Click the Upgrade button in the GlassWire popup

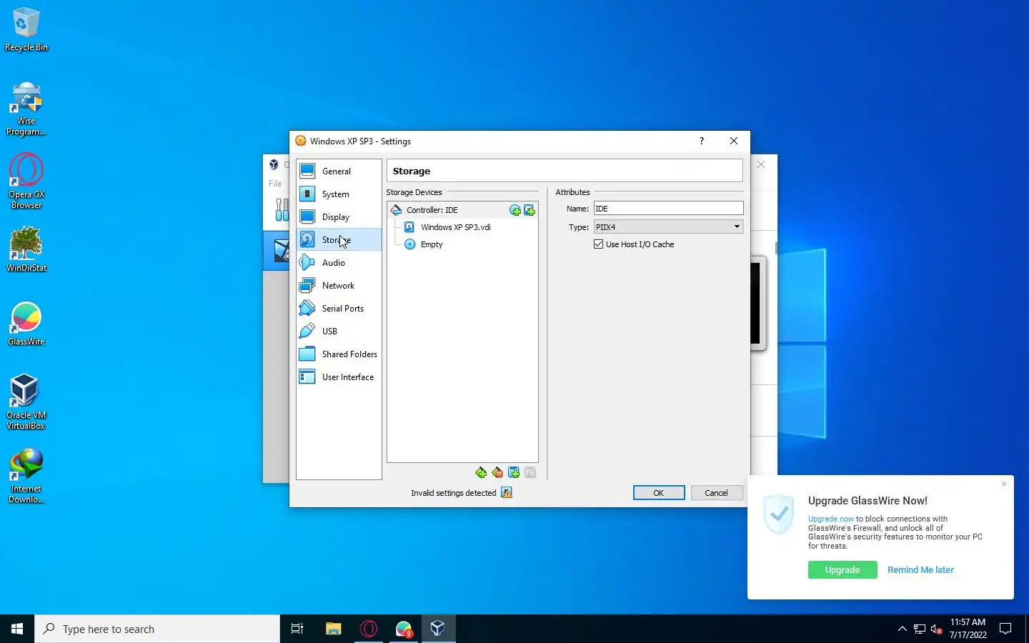point(842,570)
